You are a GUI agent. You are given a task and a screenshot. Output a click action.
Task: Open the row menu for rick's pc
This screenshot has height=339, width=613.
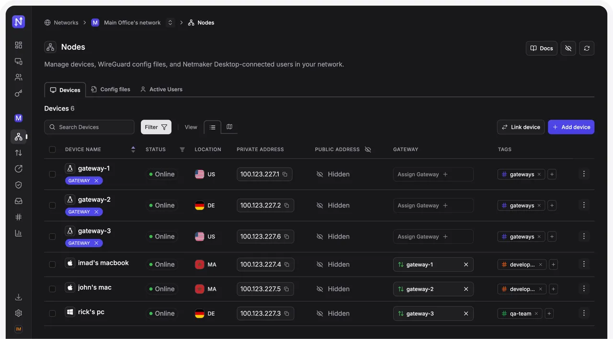pos(583,313)
